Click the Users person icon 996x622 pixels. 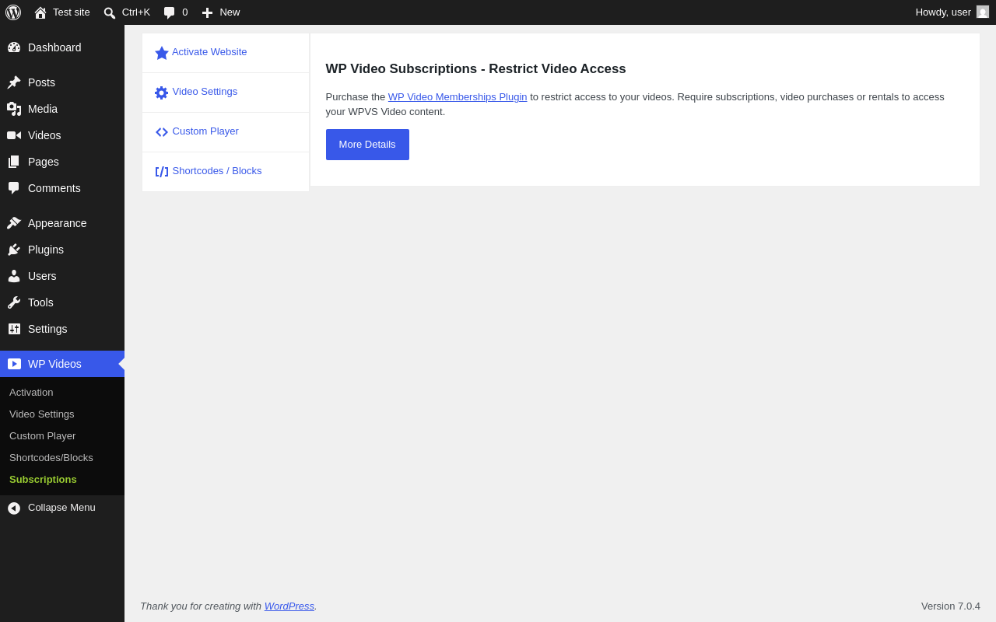14,276
